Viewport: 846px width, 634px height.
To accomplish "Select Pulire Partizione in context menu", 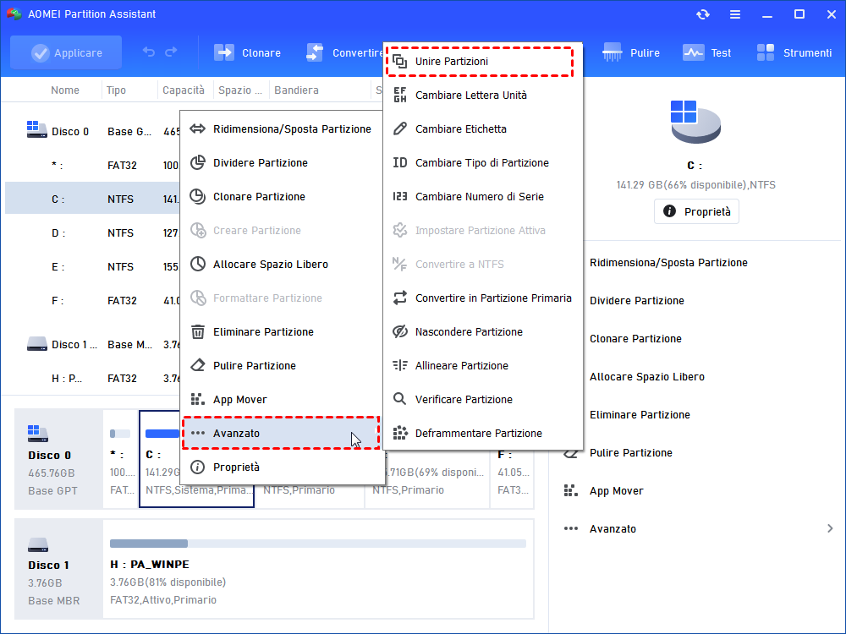I will click(282, 365).
